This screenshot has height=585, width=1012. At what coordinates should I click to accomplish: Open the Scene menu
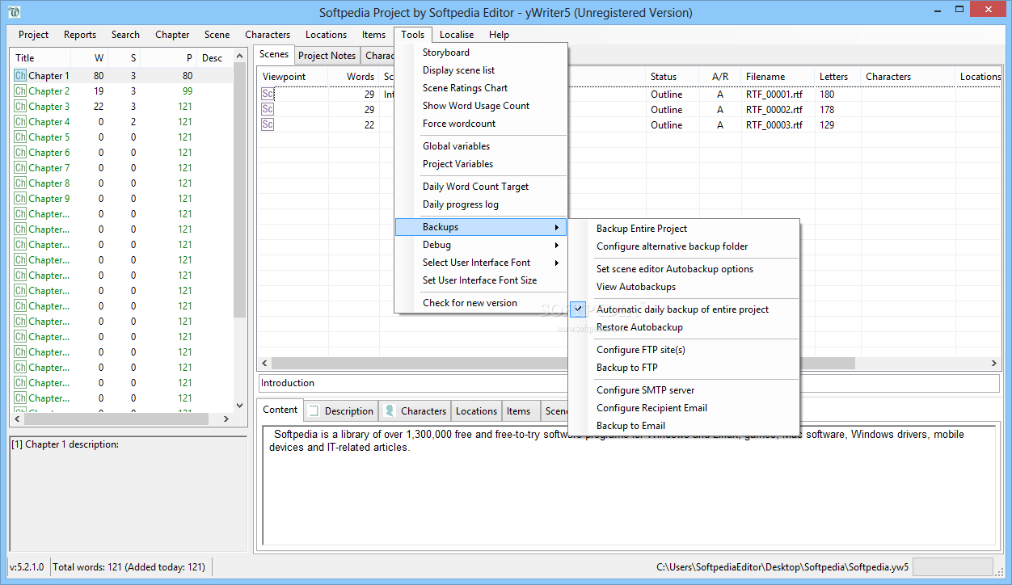click(x=217, y=35)
